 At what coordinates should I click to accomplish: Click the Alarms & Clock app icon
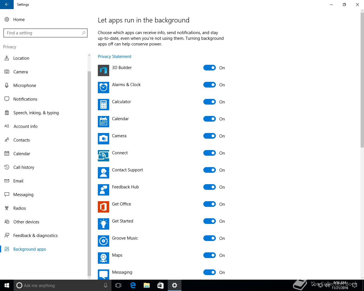click(x=104, y=88)
